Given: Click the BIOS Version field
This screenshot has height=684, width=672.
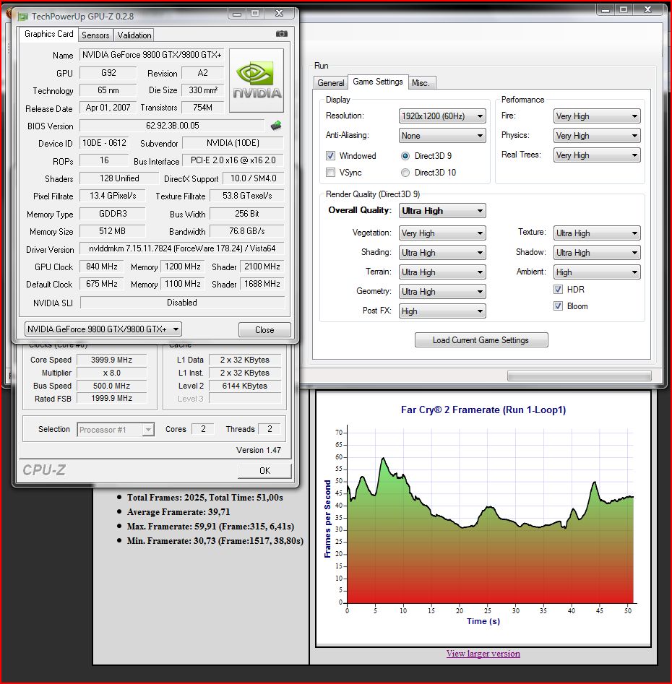Looking at the screenshot, I should (x=173, y=126).
